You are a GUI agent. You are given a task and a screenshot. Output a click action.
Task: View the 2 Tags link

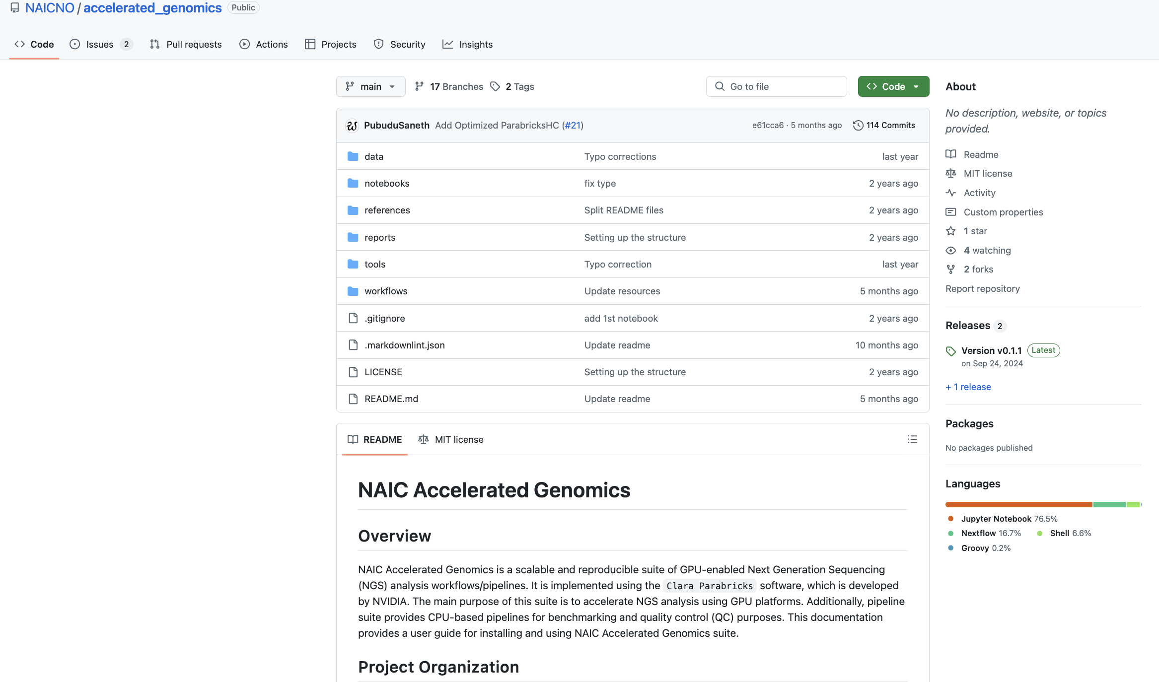click(x=512, y=86)
